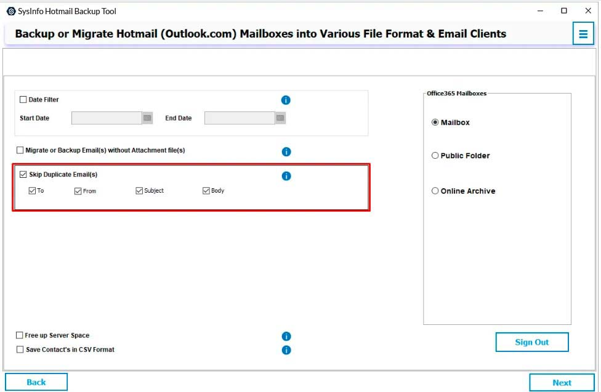Open the End Date calendar picker
Viewport: 601px width, 392px height.
[281, 118]
